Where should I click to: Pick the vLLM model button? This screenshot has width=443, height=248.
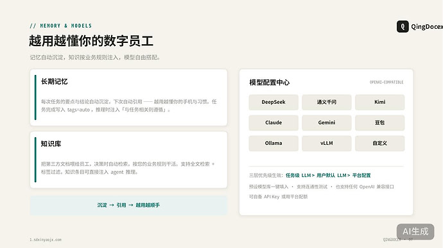327,144
